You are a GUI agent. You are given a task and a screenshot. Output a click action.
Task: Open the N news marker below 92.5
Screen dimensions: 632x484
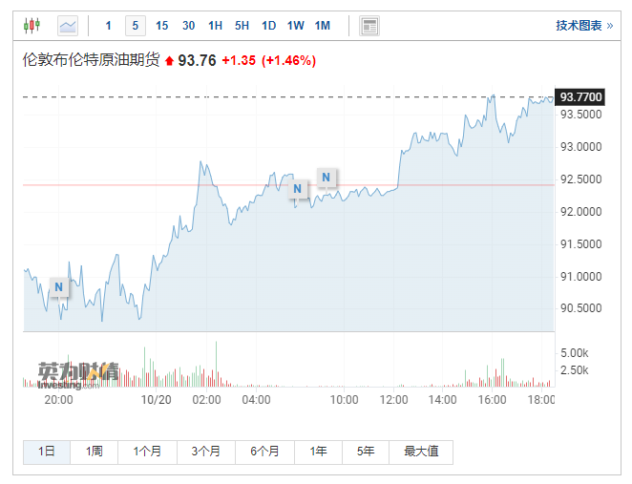[298, 189]
